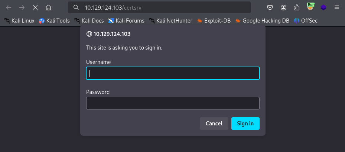This screenshot has height=152, width=345.
Task: Open the Kali Docs bookmark
Action: pyautogui.click(x=89, y=21)
